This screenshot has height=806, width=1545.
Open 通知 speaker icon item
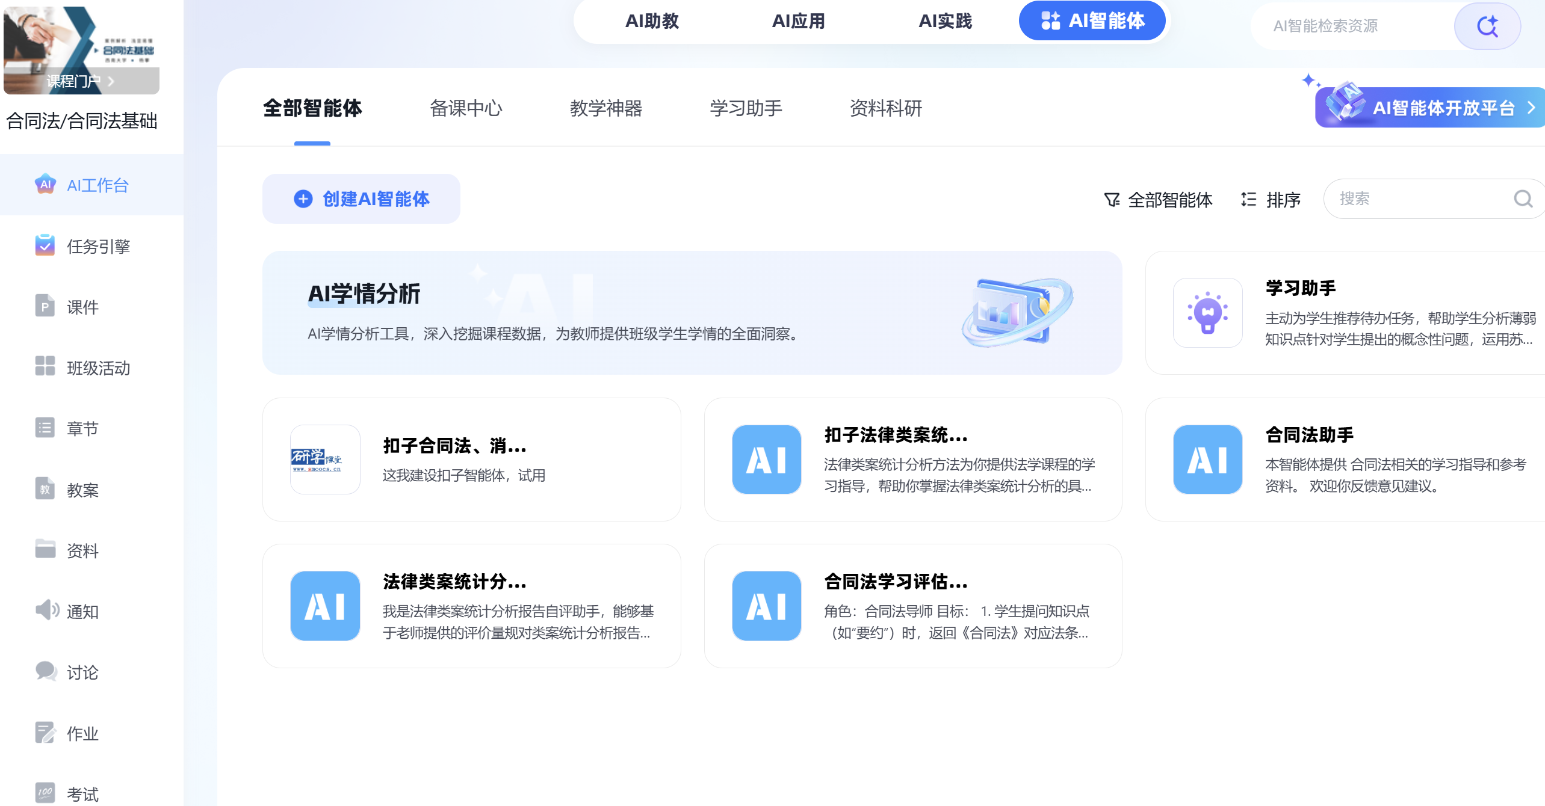point(82,612)
